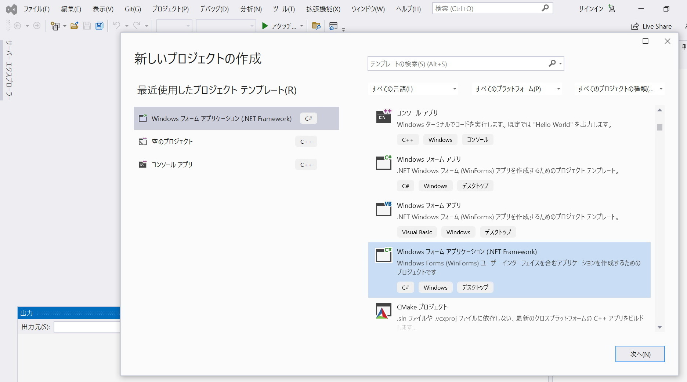Open the solution configuration combo box
The width and height of the screenshot is (687, 382).
(174, 26)
